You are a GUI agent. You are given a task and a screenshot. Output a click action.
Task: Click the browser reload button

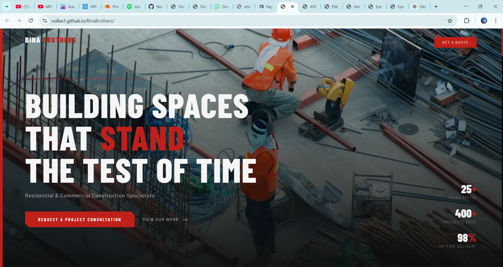coord(31,21)
